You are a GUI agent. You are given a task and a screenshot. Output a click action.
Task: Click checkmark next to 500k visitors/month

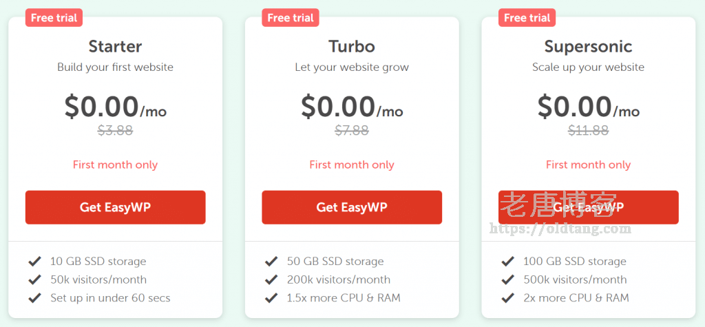click(x=507, y=280)
